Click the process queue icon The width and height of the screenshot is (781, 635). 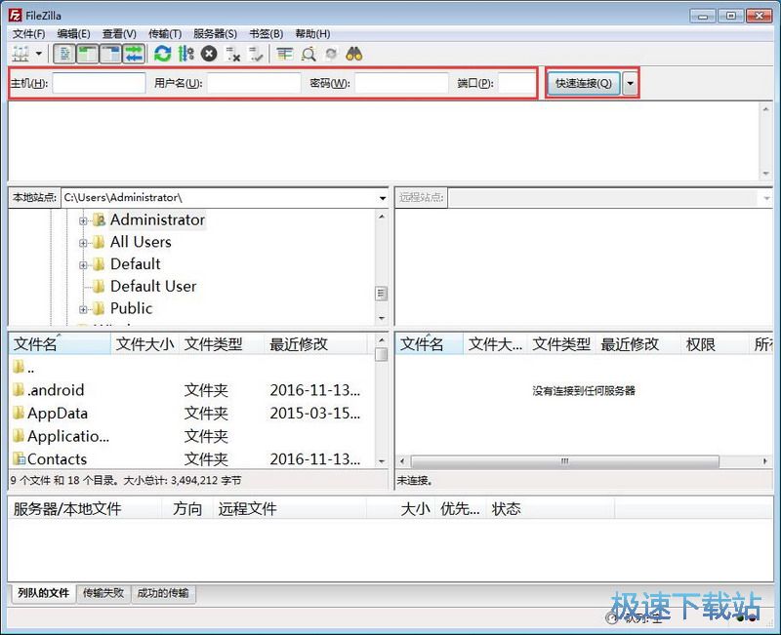tap(184, 54)
